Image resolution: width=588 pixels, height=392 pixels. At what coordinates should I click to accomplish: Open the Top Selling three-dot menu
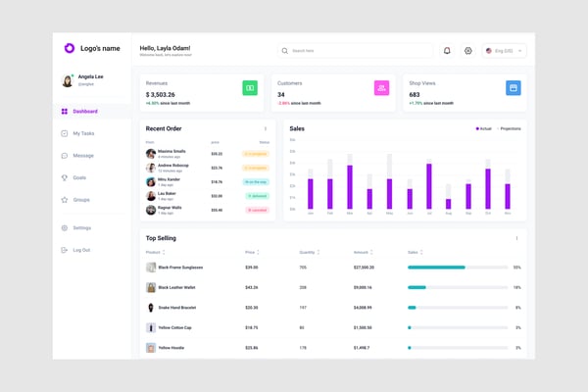[x=516, y=238]
